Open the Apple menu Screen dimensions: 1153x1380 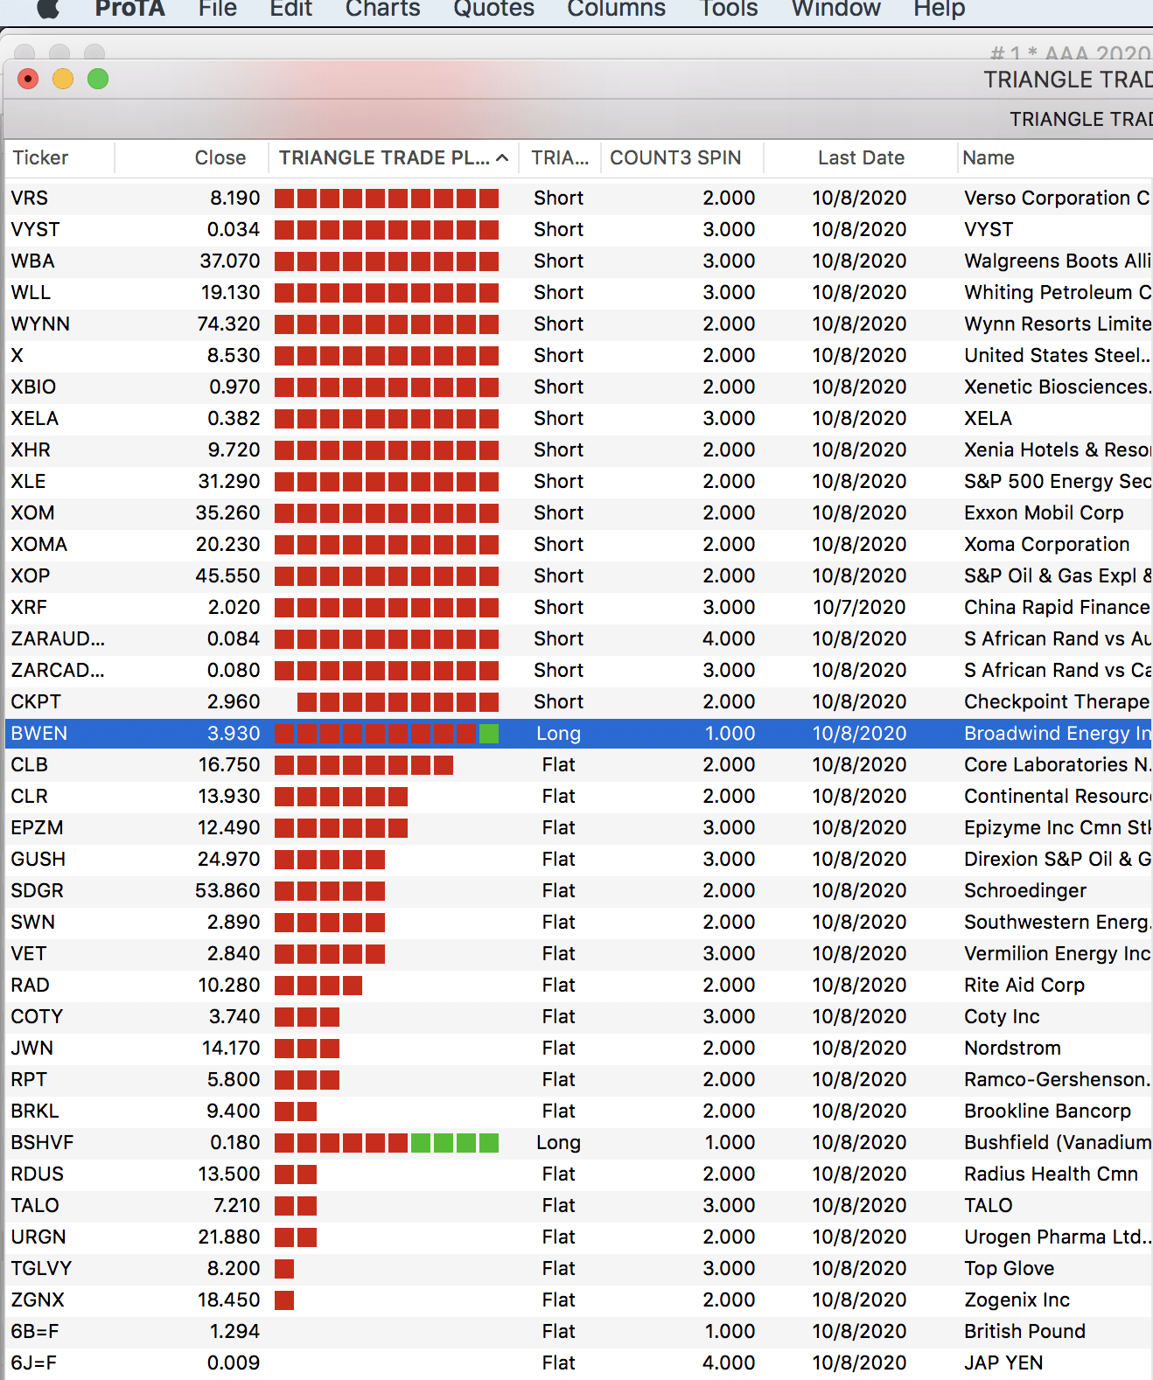click(x=47, y=8)
